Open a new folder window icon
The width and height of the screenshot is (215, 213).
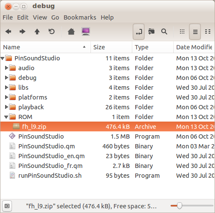[x=151, y=31]
